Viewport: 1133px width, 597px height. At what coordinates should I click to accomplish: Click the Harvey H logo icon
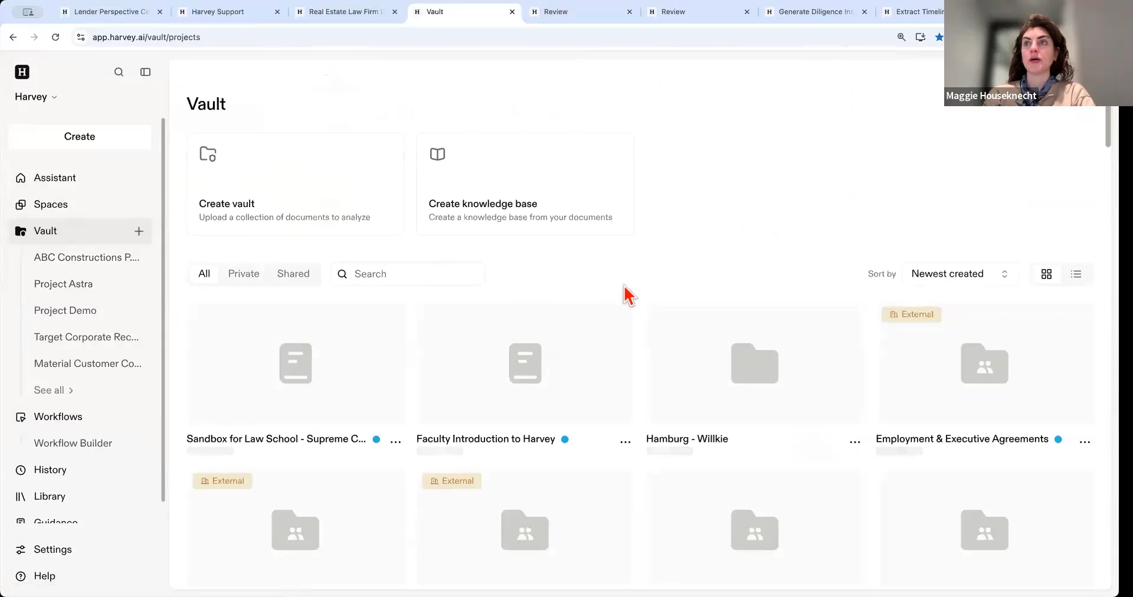coord(22,72)
